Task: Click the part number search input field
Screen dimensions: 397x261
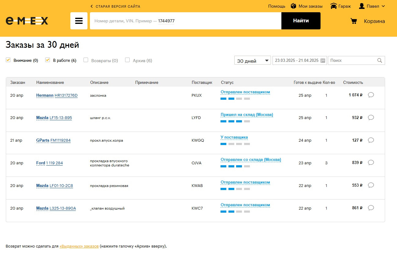Action: pos(185,21)
